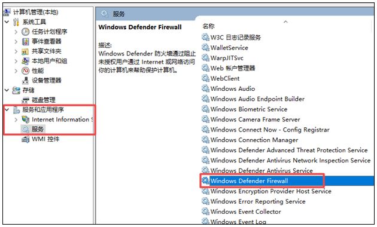Expand the Internet Information tree node
This screenshot has width=377, height=227.
click(16, 119)
